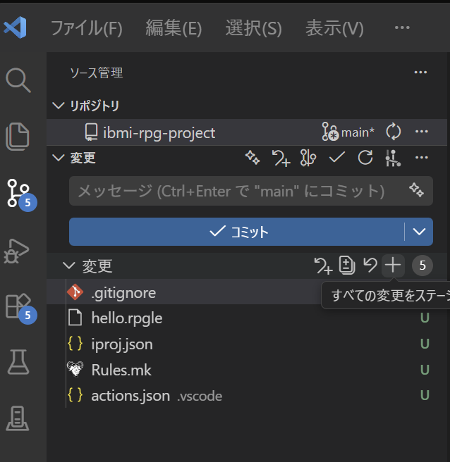Open the Testing flask icon
This screenshot has width=450, height=462.
(x=18, y=362)
